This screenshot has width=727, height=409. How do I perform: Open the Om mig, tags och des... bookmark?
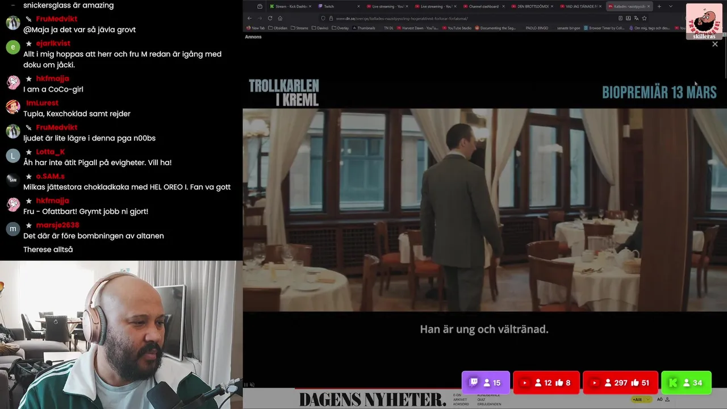pos(649,28)
